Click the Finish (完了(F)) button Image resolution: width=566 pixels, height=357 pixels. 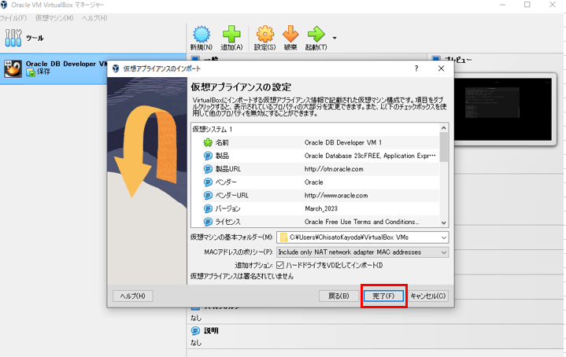383,296
